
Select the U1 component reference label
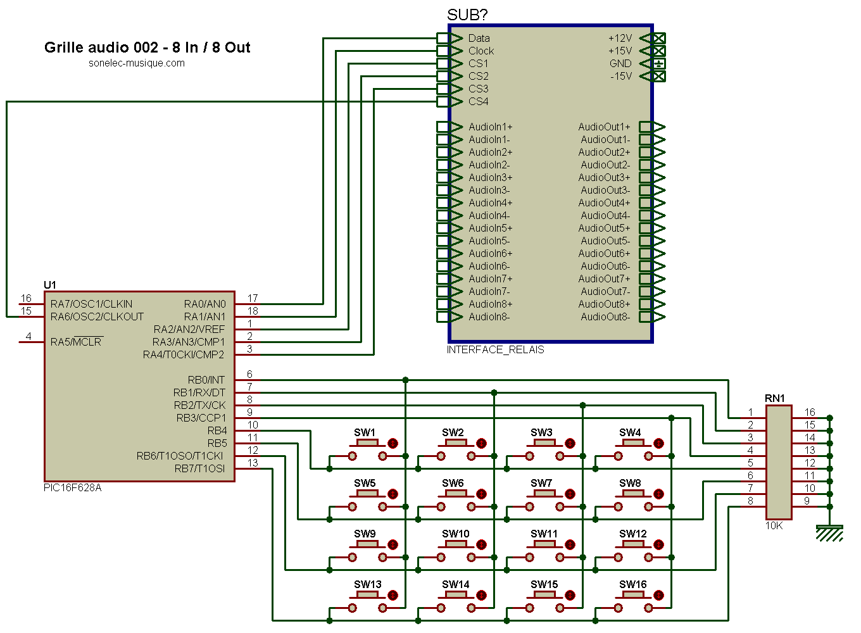click(50, 285)
